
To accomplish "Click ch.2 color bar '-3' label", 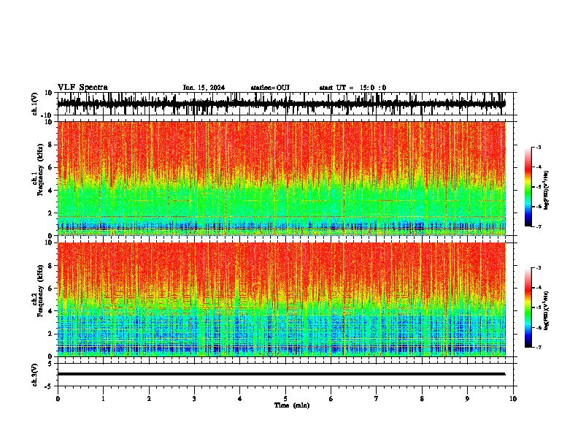I will (x=539, y=268).
